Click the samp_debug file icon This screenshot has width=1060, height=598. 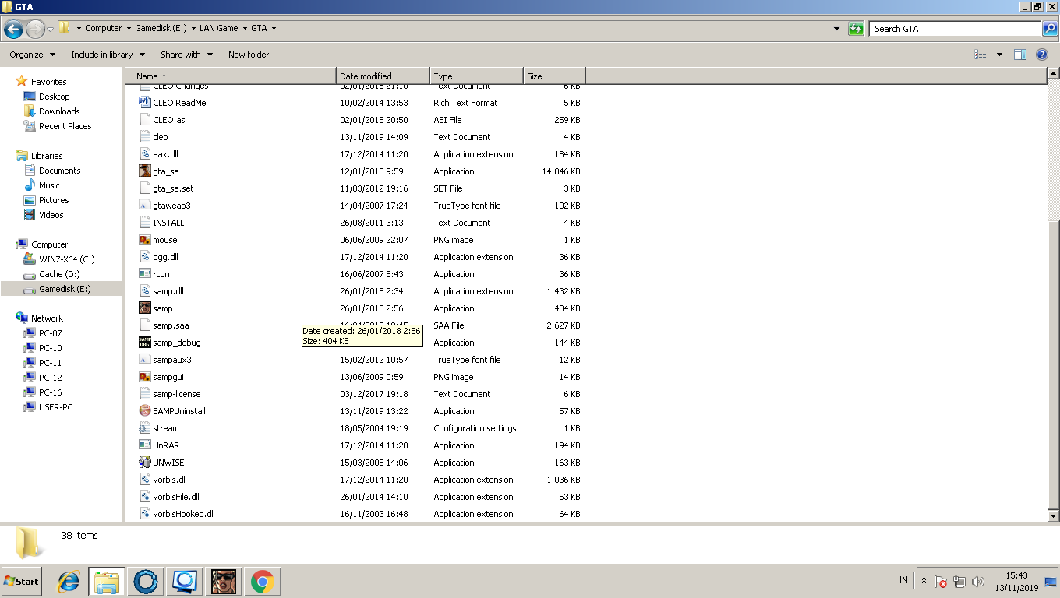(x=145, y=343)
